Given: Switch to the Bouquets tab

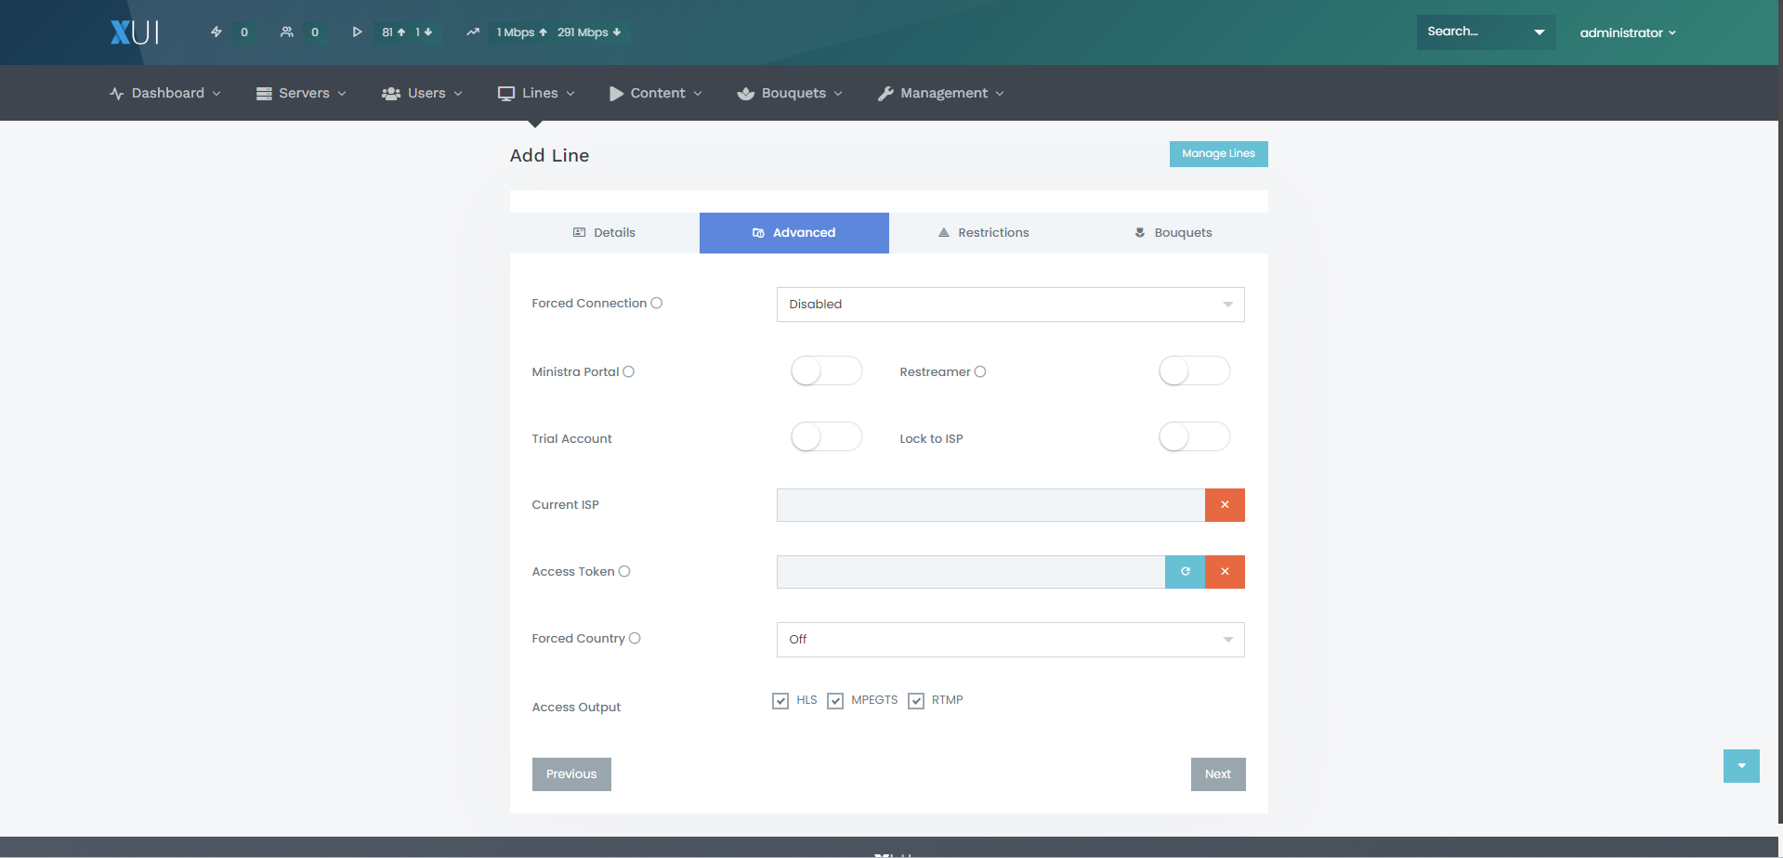Looking at the screenshot, I should click(1173, 233).
